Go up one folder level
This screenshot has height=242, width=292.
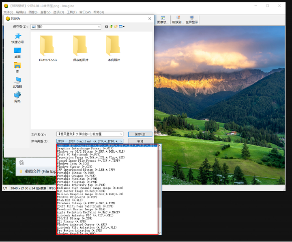[x=111, y=27]
